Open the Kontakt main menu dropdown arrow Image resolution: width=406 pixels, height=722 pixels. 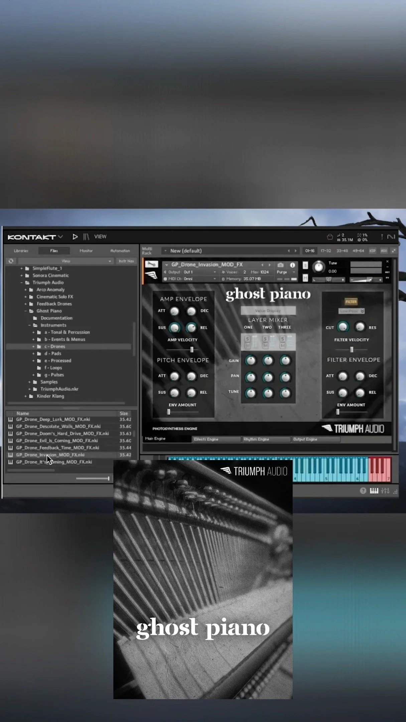tap(60, 237)
